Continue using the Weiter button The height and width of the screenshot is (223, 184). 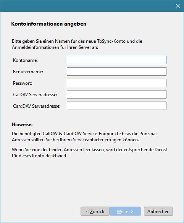tap(125, 211)
